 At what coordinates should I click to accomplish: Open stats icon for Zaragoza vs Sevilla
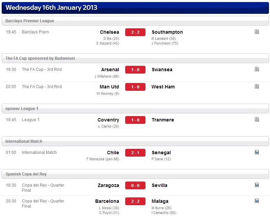257,185
